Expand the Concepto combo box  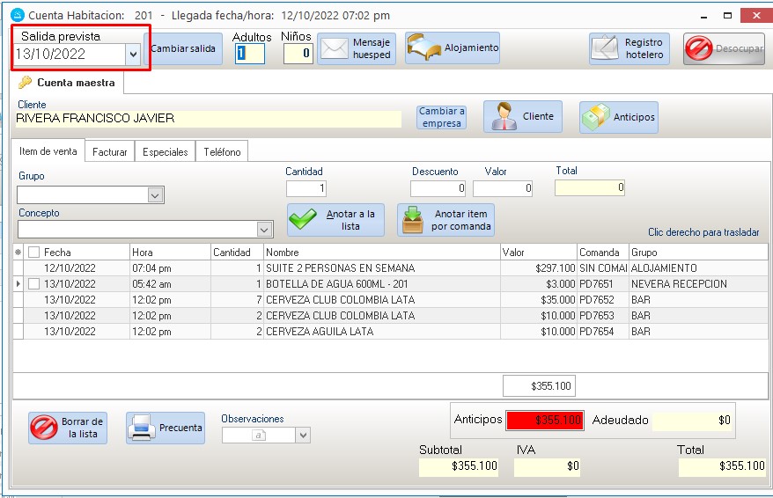(x=264, y=229)
